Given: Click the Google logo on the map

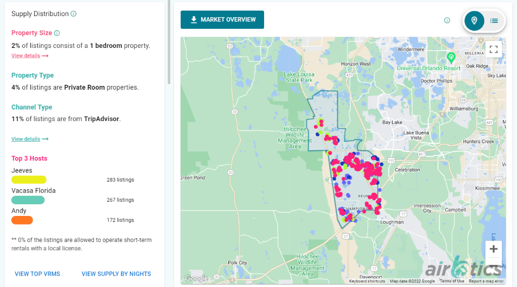Looking at the screenshot, I should click(196, 278).
